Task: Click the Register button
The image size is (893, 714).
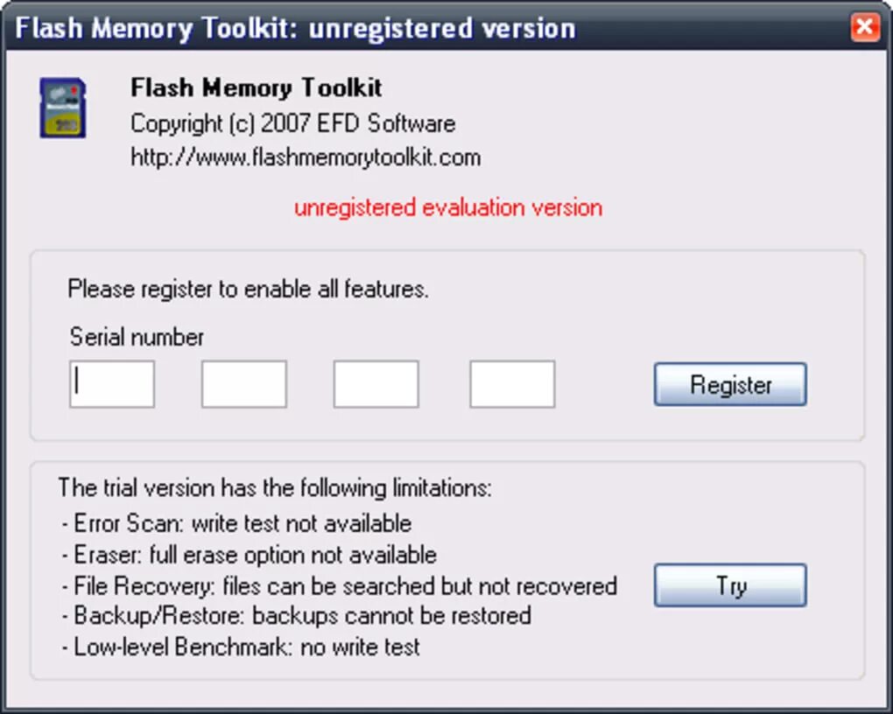Action: [x=730, y=384]
